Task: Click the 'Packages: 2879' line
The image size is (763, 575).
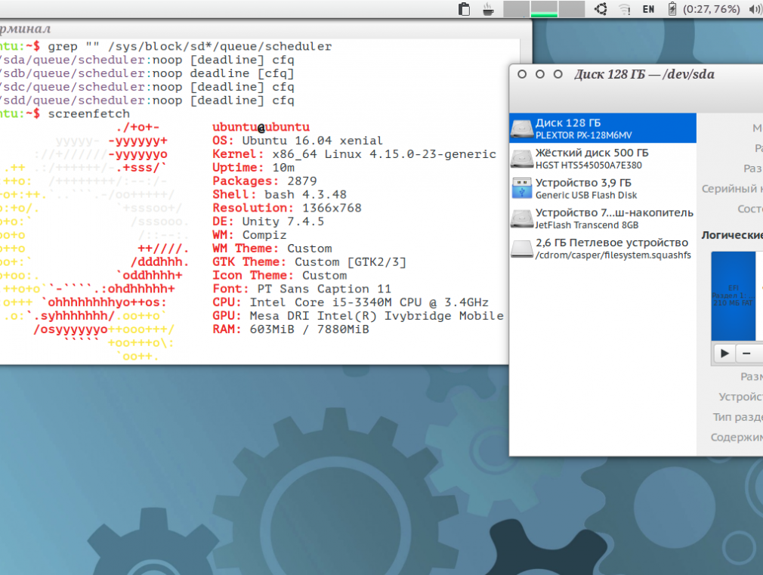Action: [264, 181]
